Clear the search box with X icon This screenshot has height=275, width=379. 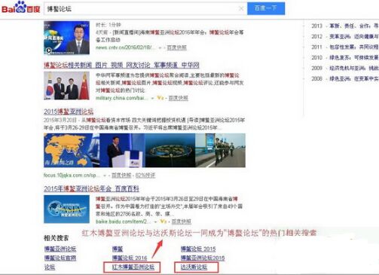241,9
